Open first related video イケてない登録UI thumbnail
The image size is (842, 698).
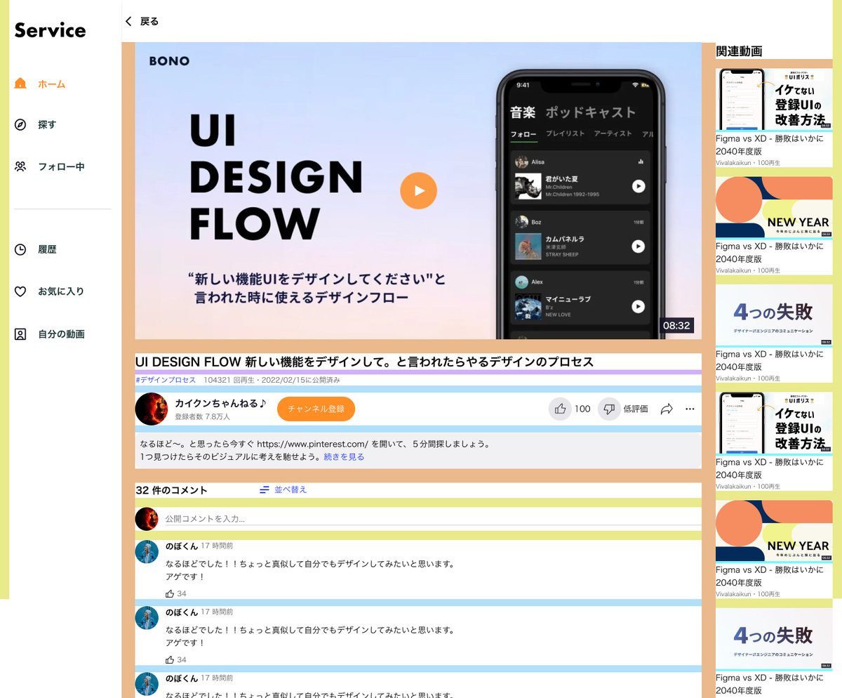pyautogui.click(x=774, y=99)
